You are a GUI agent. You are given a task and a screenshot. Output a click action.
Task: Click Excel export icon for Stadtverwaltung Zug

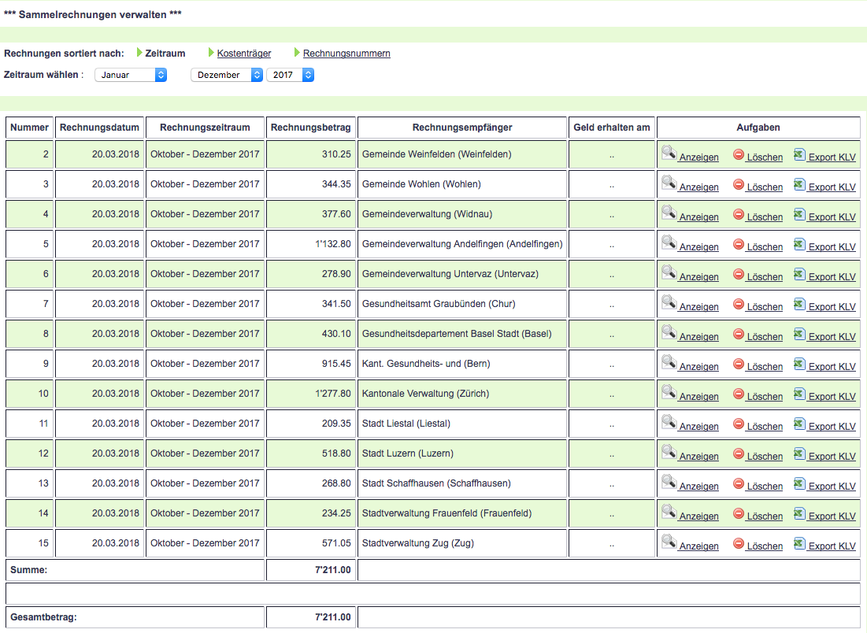click(x=799, y=543)
